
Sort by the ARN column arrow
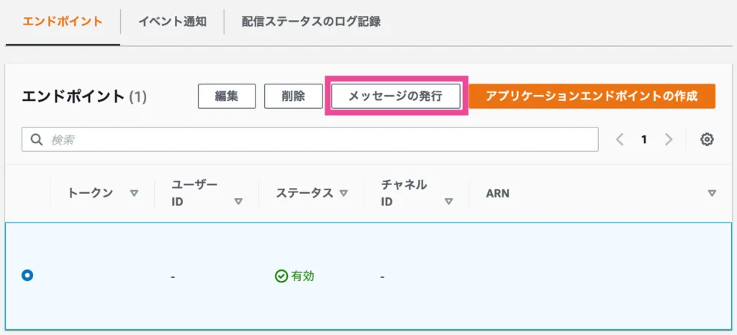point(712,193)
